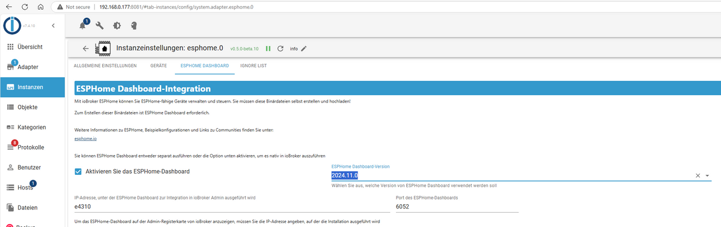Screen dimensions: 721x227
Task: Open Übersicht in sidebar
Action: click(32, 47)
